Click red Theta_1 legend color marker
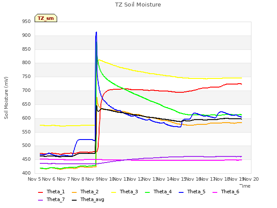Viewport: 277px width, 208px height. [40, 192]
